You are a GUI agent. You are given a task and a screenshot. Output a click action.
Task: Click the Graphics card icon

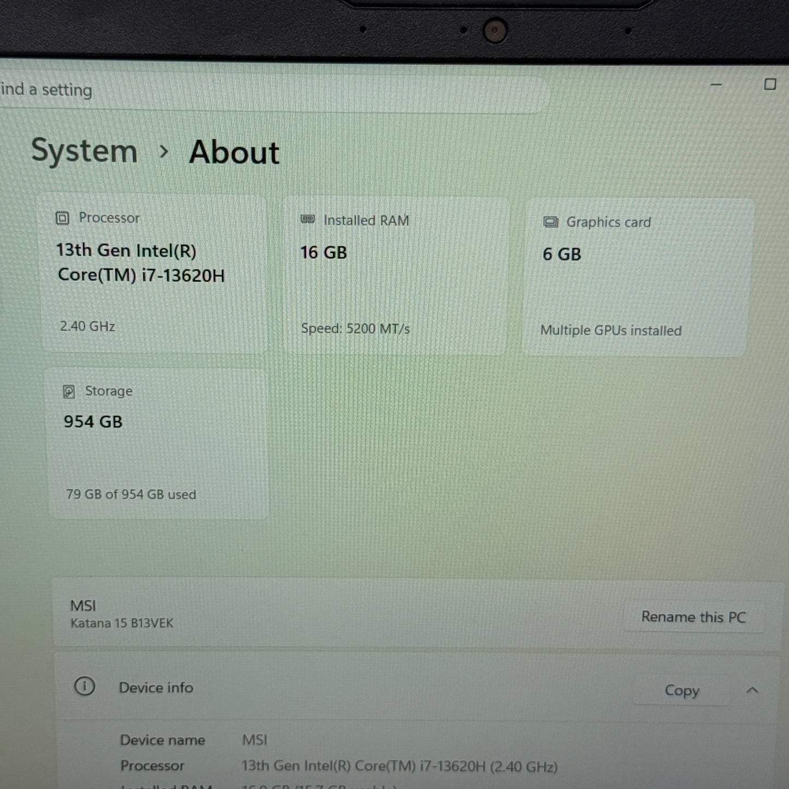tap(550, 222)
